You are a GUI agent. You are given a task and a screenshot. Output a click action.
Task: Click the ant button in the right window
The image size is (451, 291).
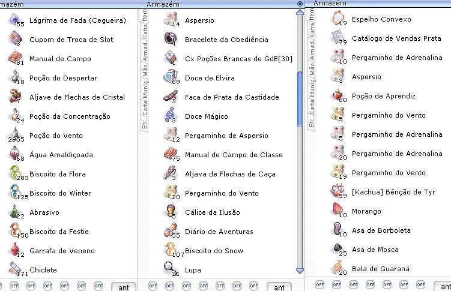pyautogui.click(x=443, y=286)
